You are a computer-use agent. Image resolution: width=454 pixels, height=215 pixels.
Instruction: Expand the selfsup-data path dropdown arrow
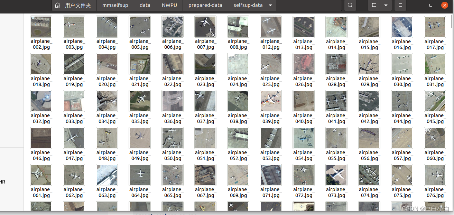[270, 5]
